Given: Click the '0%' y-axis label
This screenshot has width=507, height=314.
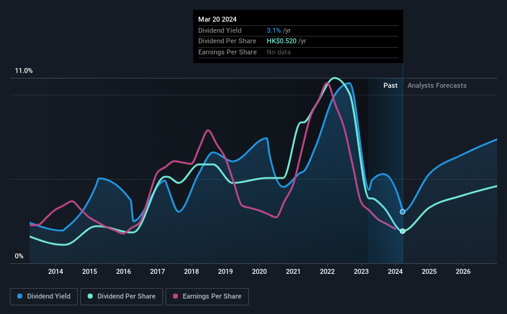Looking at the screenshot, I should pyautogui.click(x=19, y=256).
